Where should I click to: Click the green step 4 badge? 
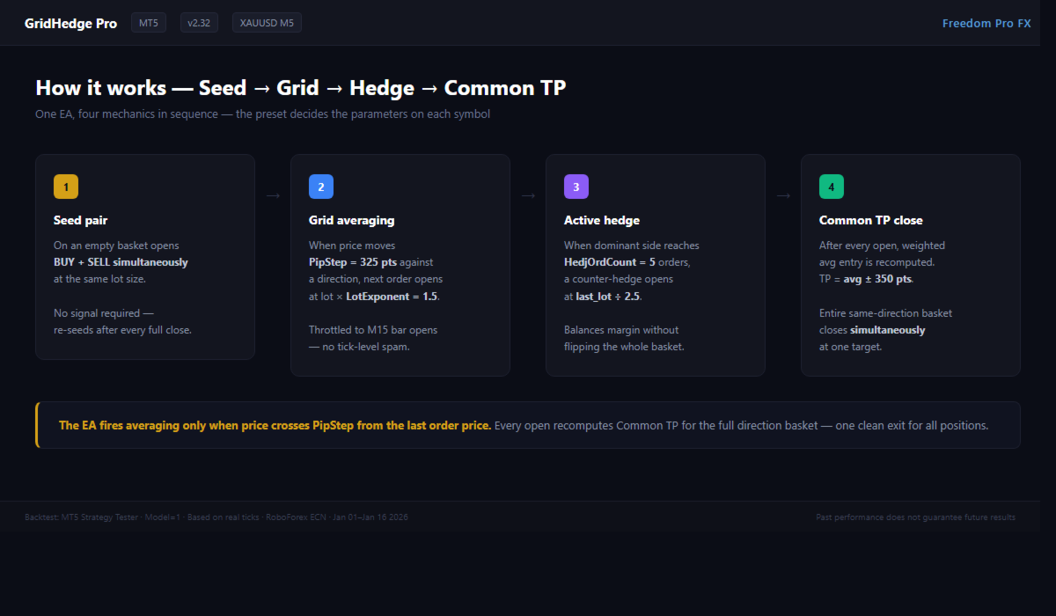point(832,187)
